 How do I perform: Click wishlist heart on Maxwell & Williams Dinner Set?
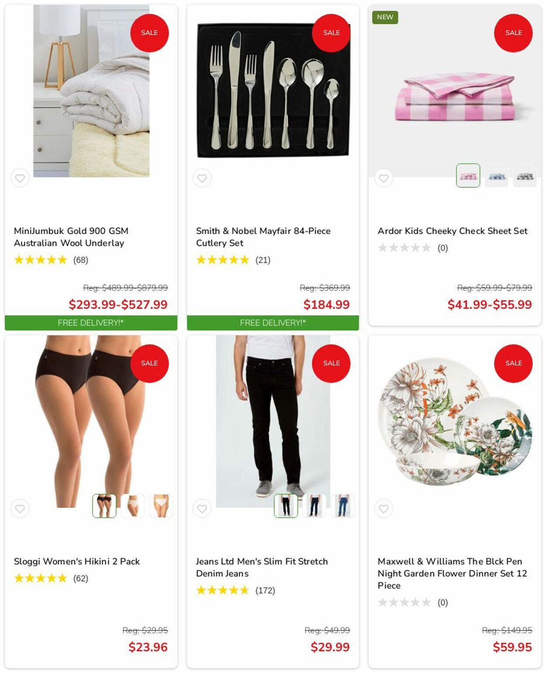384,508
